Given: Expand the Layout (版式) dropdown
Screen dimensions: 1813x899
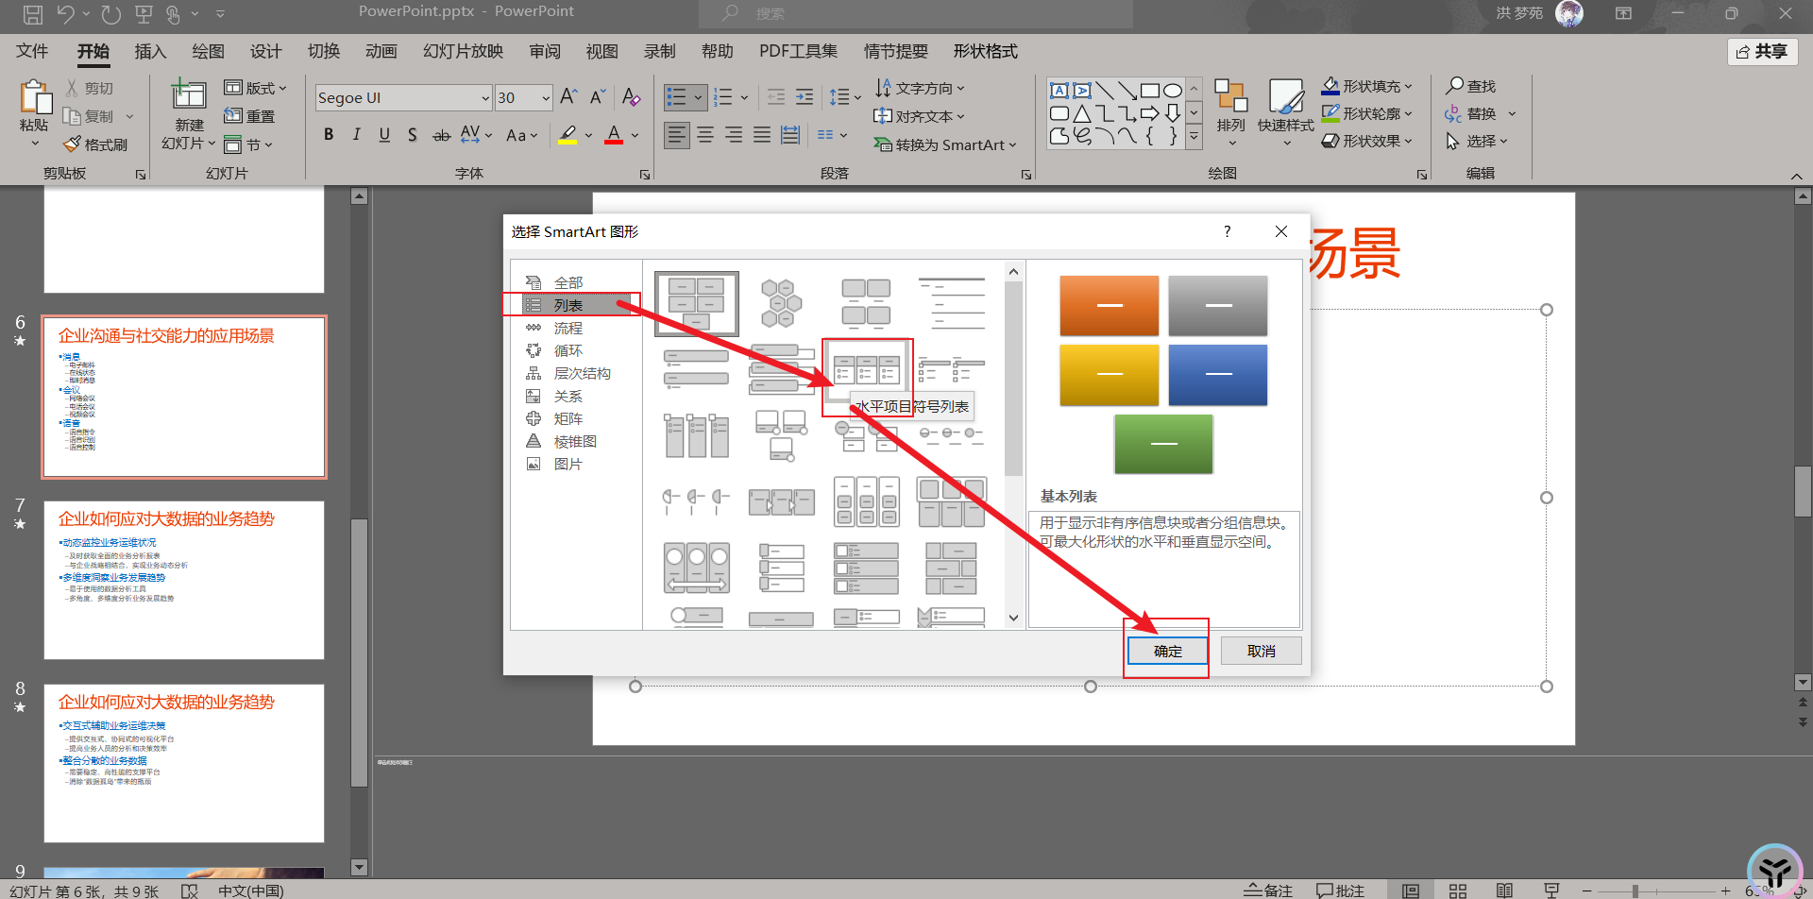Looking at the screenshot, I should 255,88.
